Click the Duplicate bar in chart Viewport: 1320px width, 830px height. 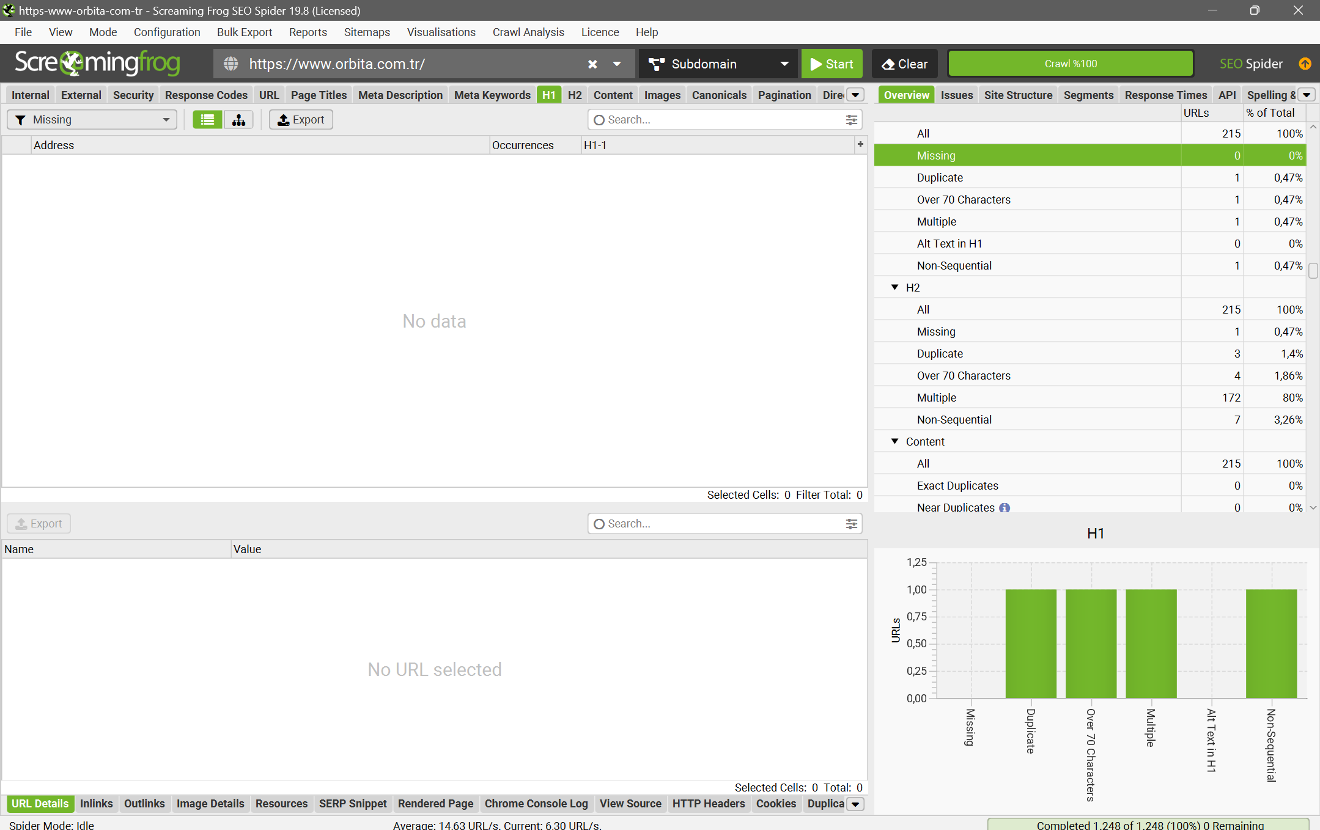click(x=1031, y=644)
